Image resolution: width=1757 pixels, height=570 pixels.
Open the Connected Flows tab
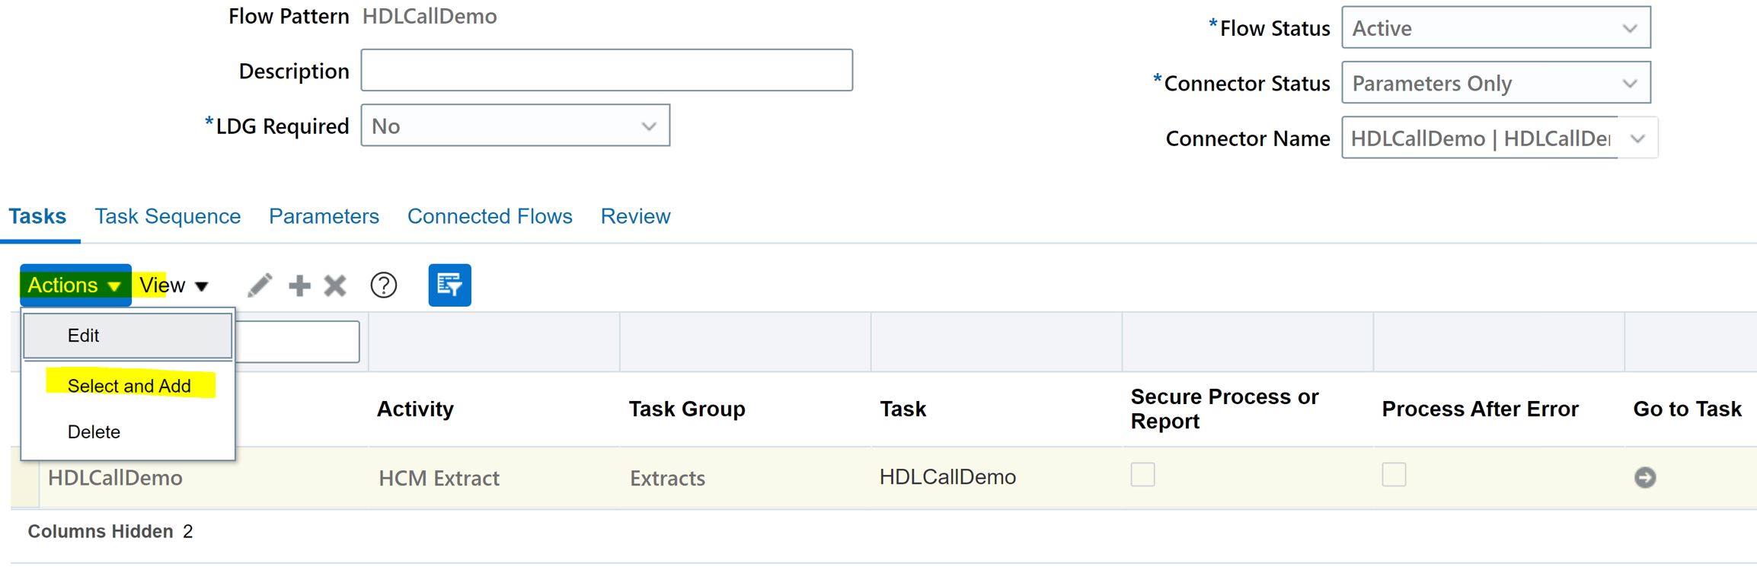[490, 216]
